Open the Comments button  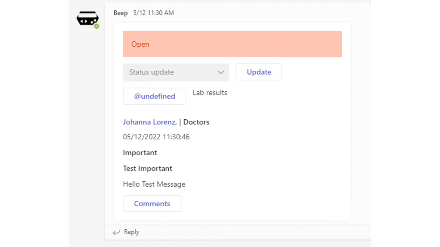pyautogui.click(x=152, y=204)
